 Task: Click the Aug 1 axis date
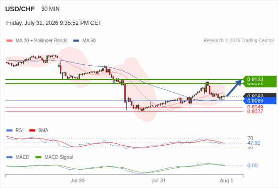[x=227, y=180]
